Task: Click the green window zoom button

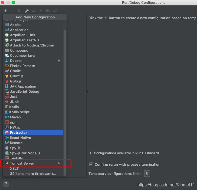Action: [14, 2]
